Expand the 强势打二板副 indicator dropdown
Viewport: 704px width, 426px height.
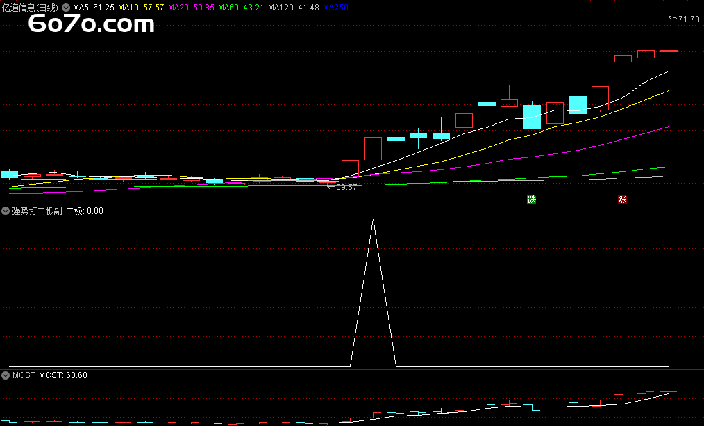point(6,211)
